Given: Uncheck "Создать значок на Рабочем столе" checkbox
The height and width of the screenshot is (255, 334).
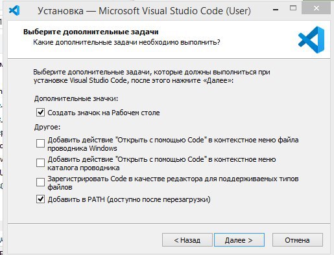Looking at the screenshot, I should (x=40, y=113).
